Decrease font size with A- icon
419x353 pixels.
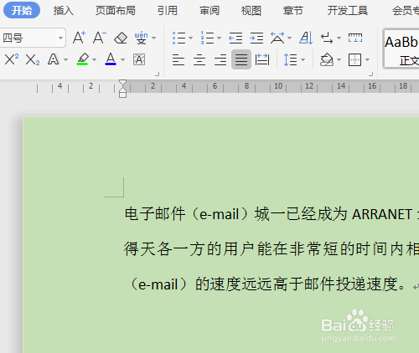[100, 38]
